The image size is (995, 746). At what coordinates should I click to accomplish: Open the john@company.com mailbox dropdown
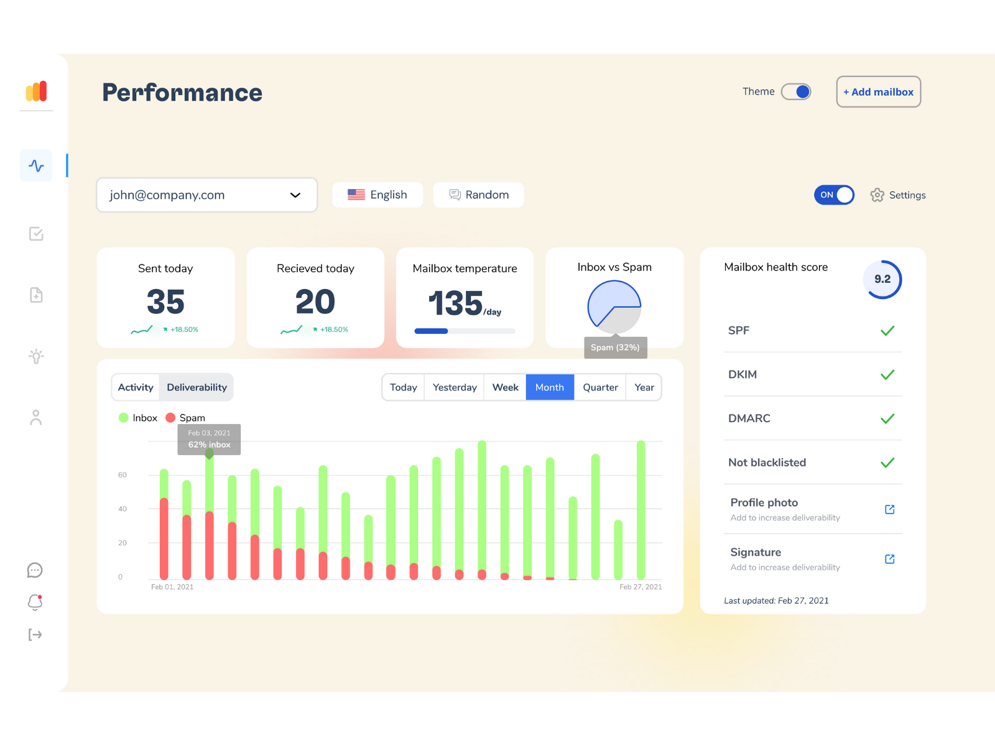click(x=207, y=195)
